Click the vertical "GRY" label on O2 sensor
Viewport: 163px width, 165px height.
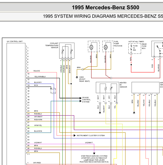(x=109, y=97)
